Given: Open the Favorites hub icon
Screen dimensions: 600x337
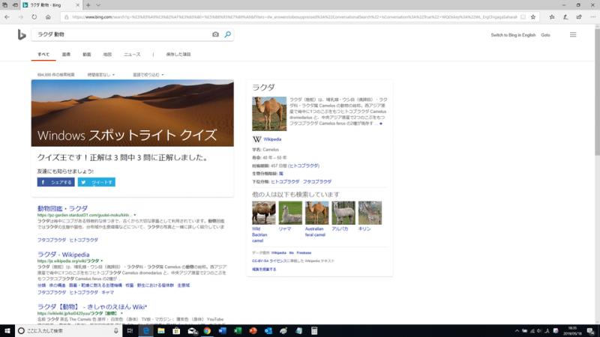Looking at the screenshot, I should pos(552,16).
